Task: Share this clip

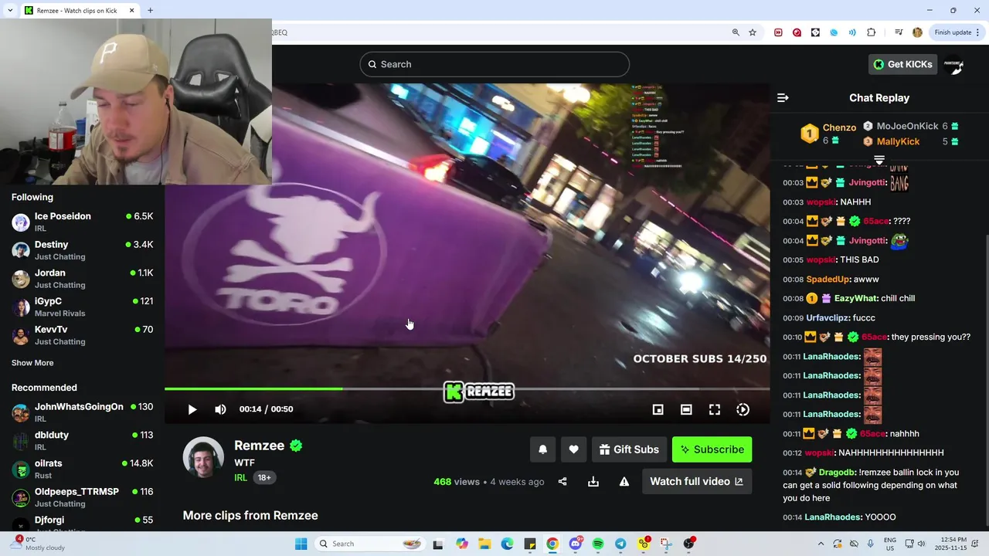Action: pyautogui.click(x=562, y=482)
